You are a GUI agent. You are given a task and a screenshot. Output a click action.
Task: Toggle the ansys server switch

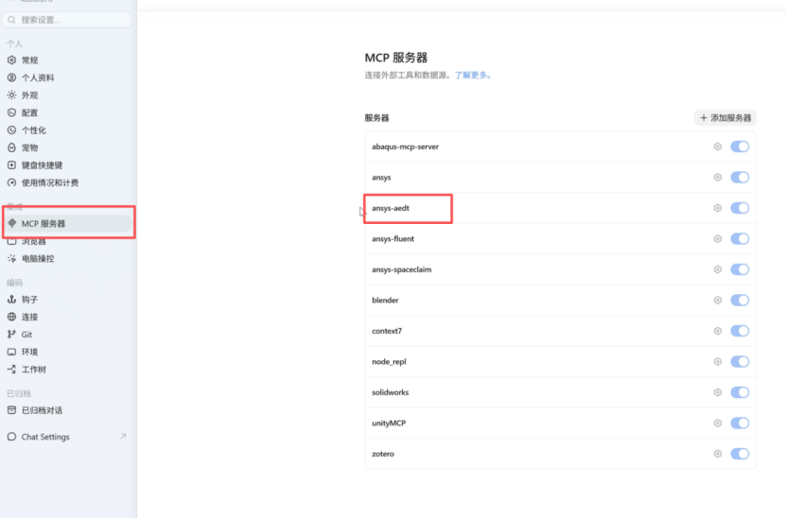coord(740,178)
